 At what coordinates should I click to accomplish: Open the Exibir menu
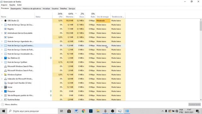click(19, 5)
